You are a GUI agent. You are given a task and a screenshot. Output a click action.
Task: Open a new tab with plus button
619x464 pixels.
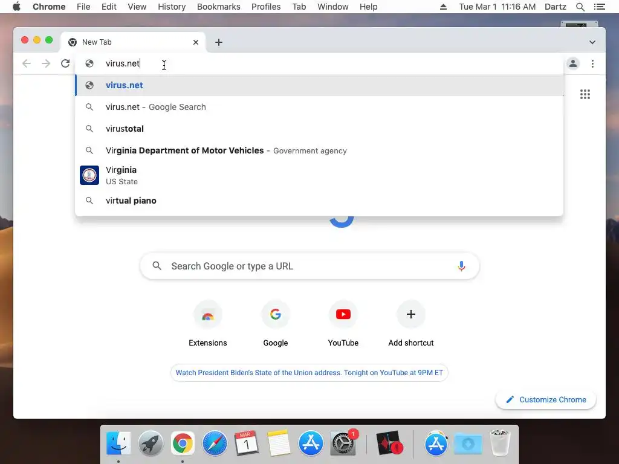tap(219, 42)
